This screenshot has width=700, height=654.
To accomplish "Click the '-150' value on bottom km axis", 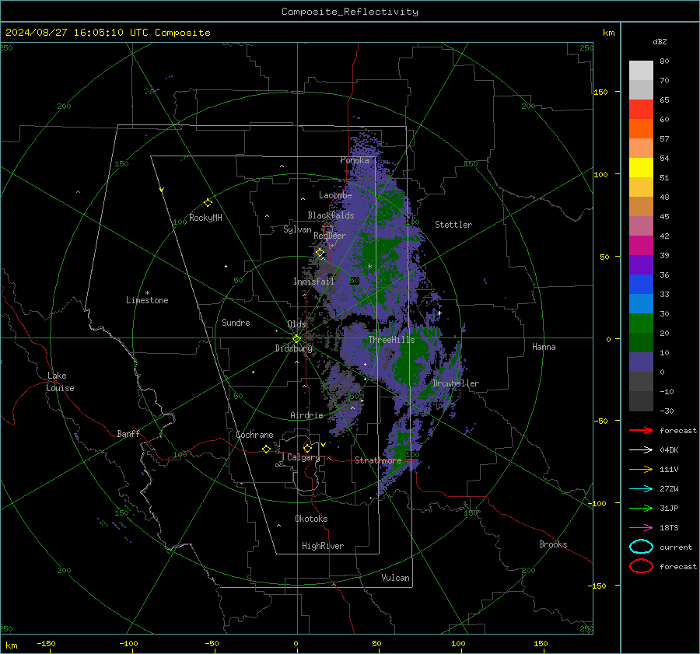I will click(x=46, y=643).
